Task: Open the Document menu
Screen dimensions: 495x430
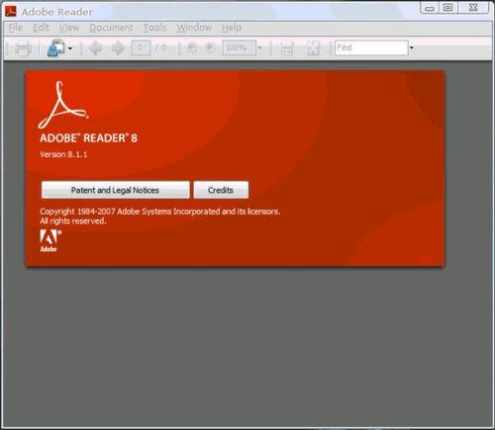Action: [x=111, y=28]
